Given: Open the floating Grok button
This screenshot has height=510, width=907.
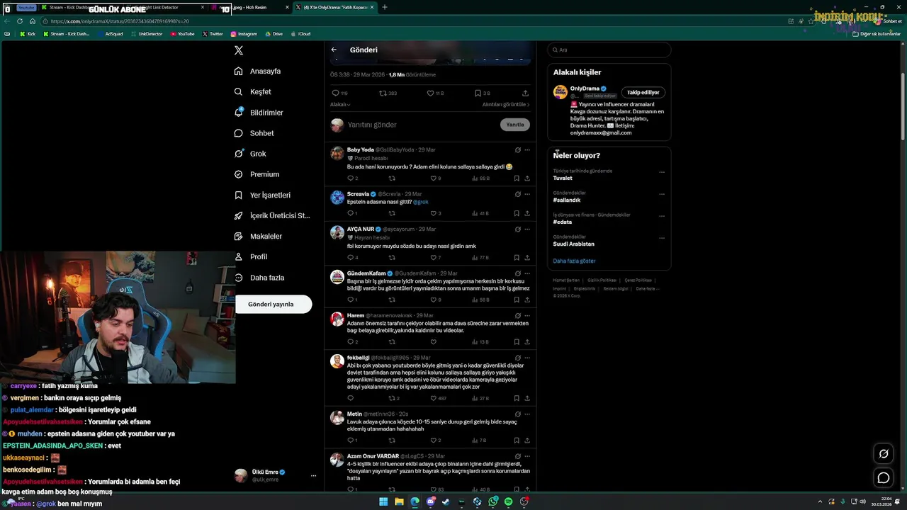Looking at the screenshot, I should 884,454.
